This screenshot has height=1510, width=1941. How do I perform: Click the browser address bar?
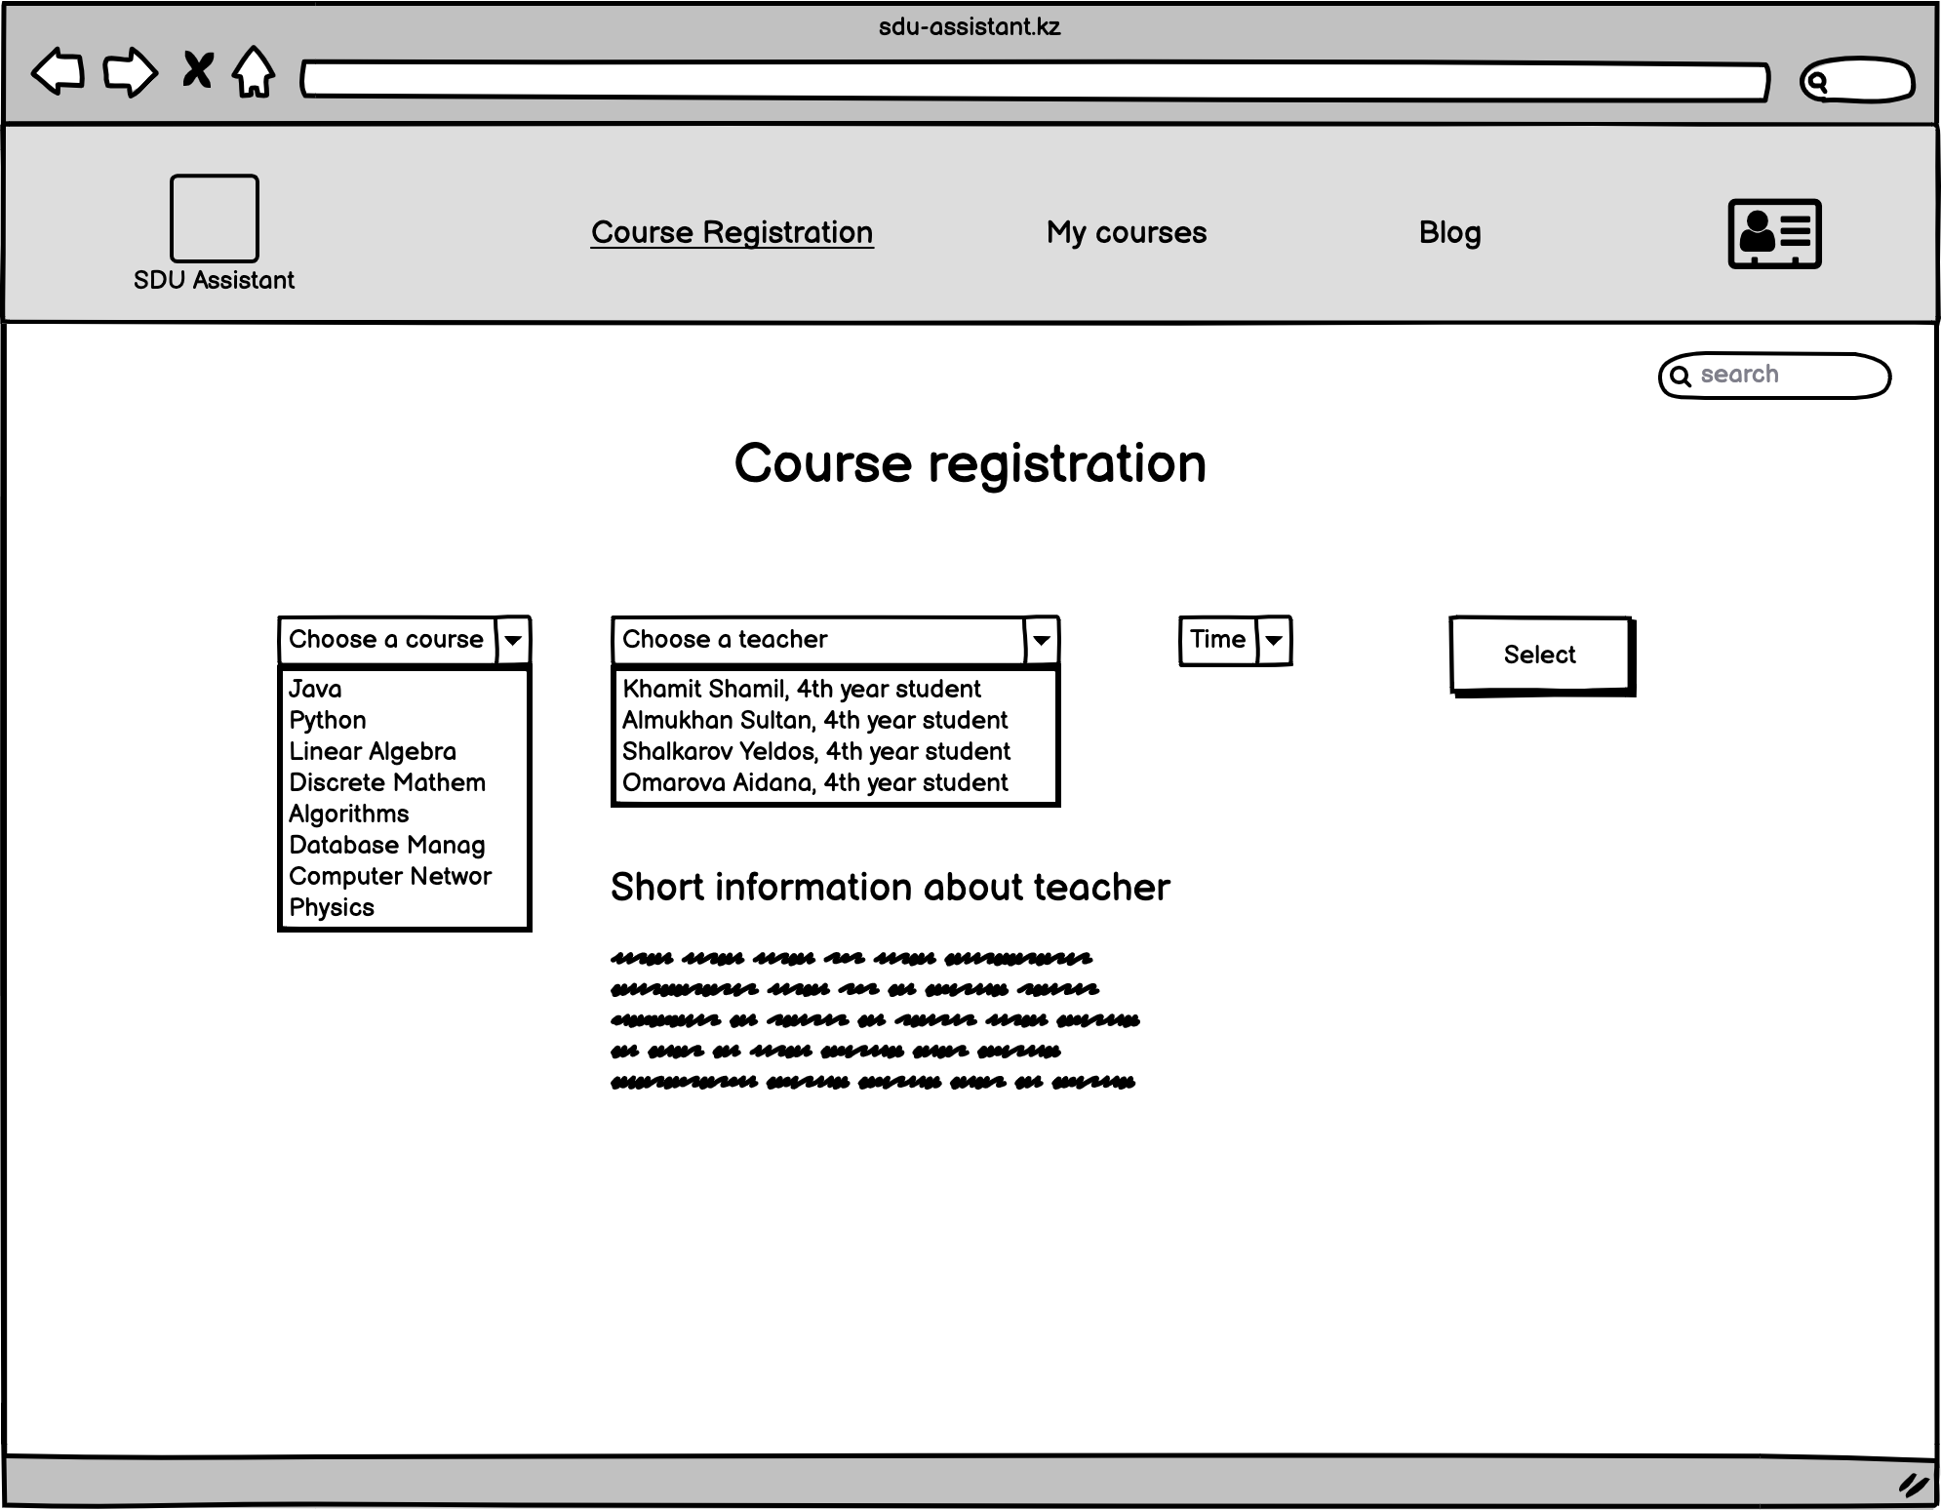coord(1035,81)
